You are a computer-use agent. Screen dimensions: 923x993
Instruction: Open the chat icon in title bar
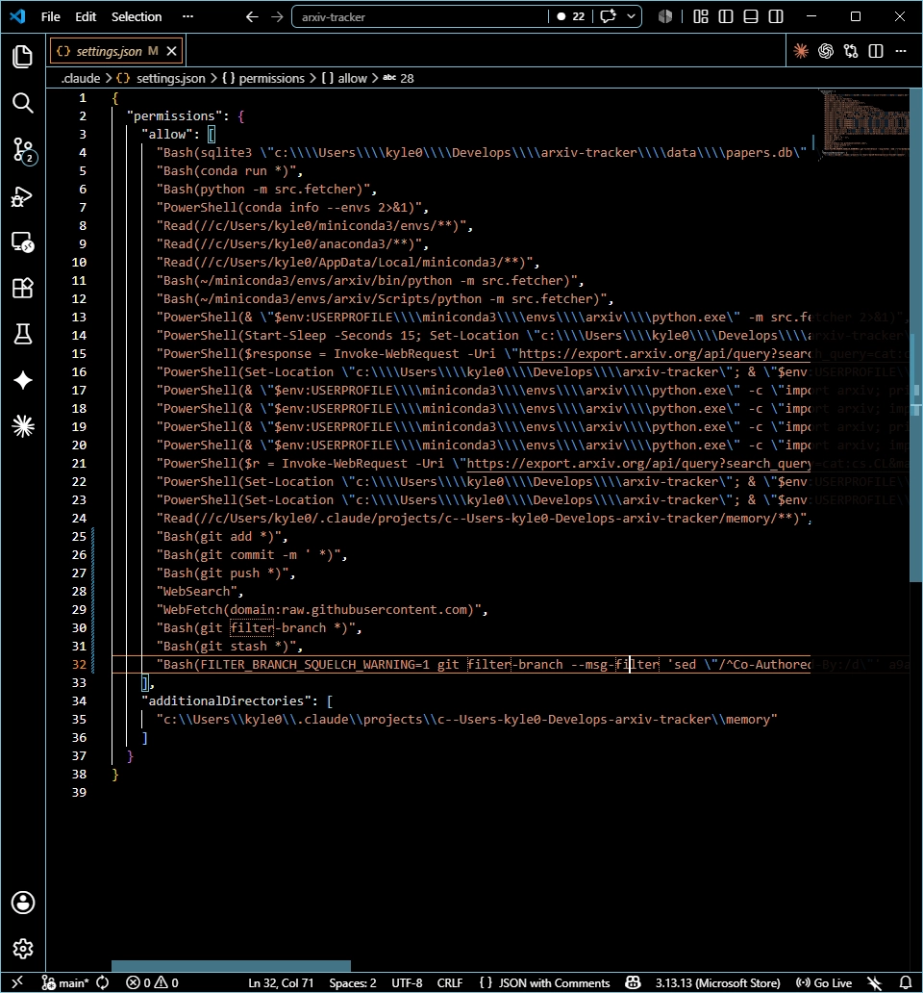pyautogui.click(x=608, y=16)
